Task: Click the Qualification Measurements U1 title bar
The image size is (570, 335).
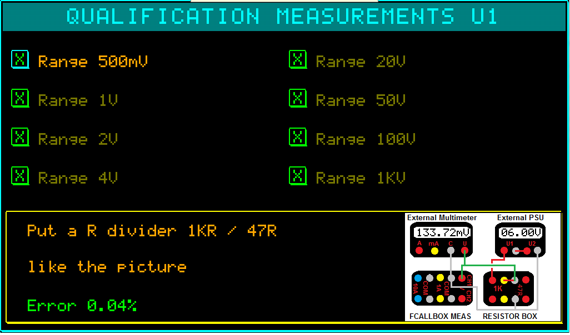Action: [283, 17]
